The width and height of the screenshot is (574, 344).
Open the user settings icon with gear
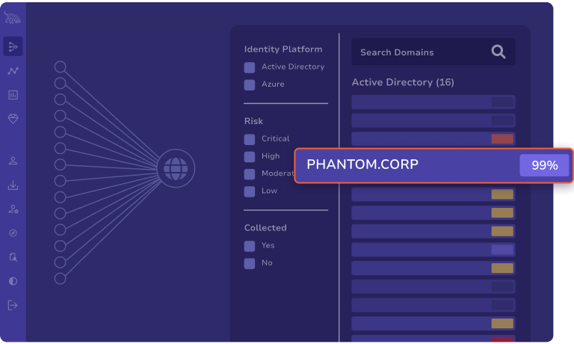(x=13, y=209)
